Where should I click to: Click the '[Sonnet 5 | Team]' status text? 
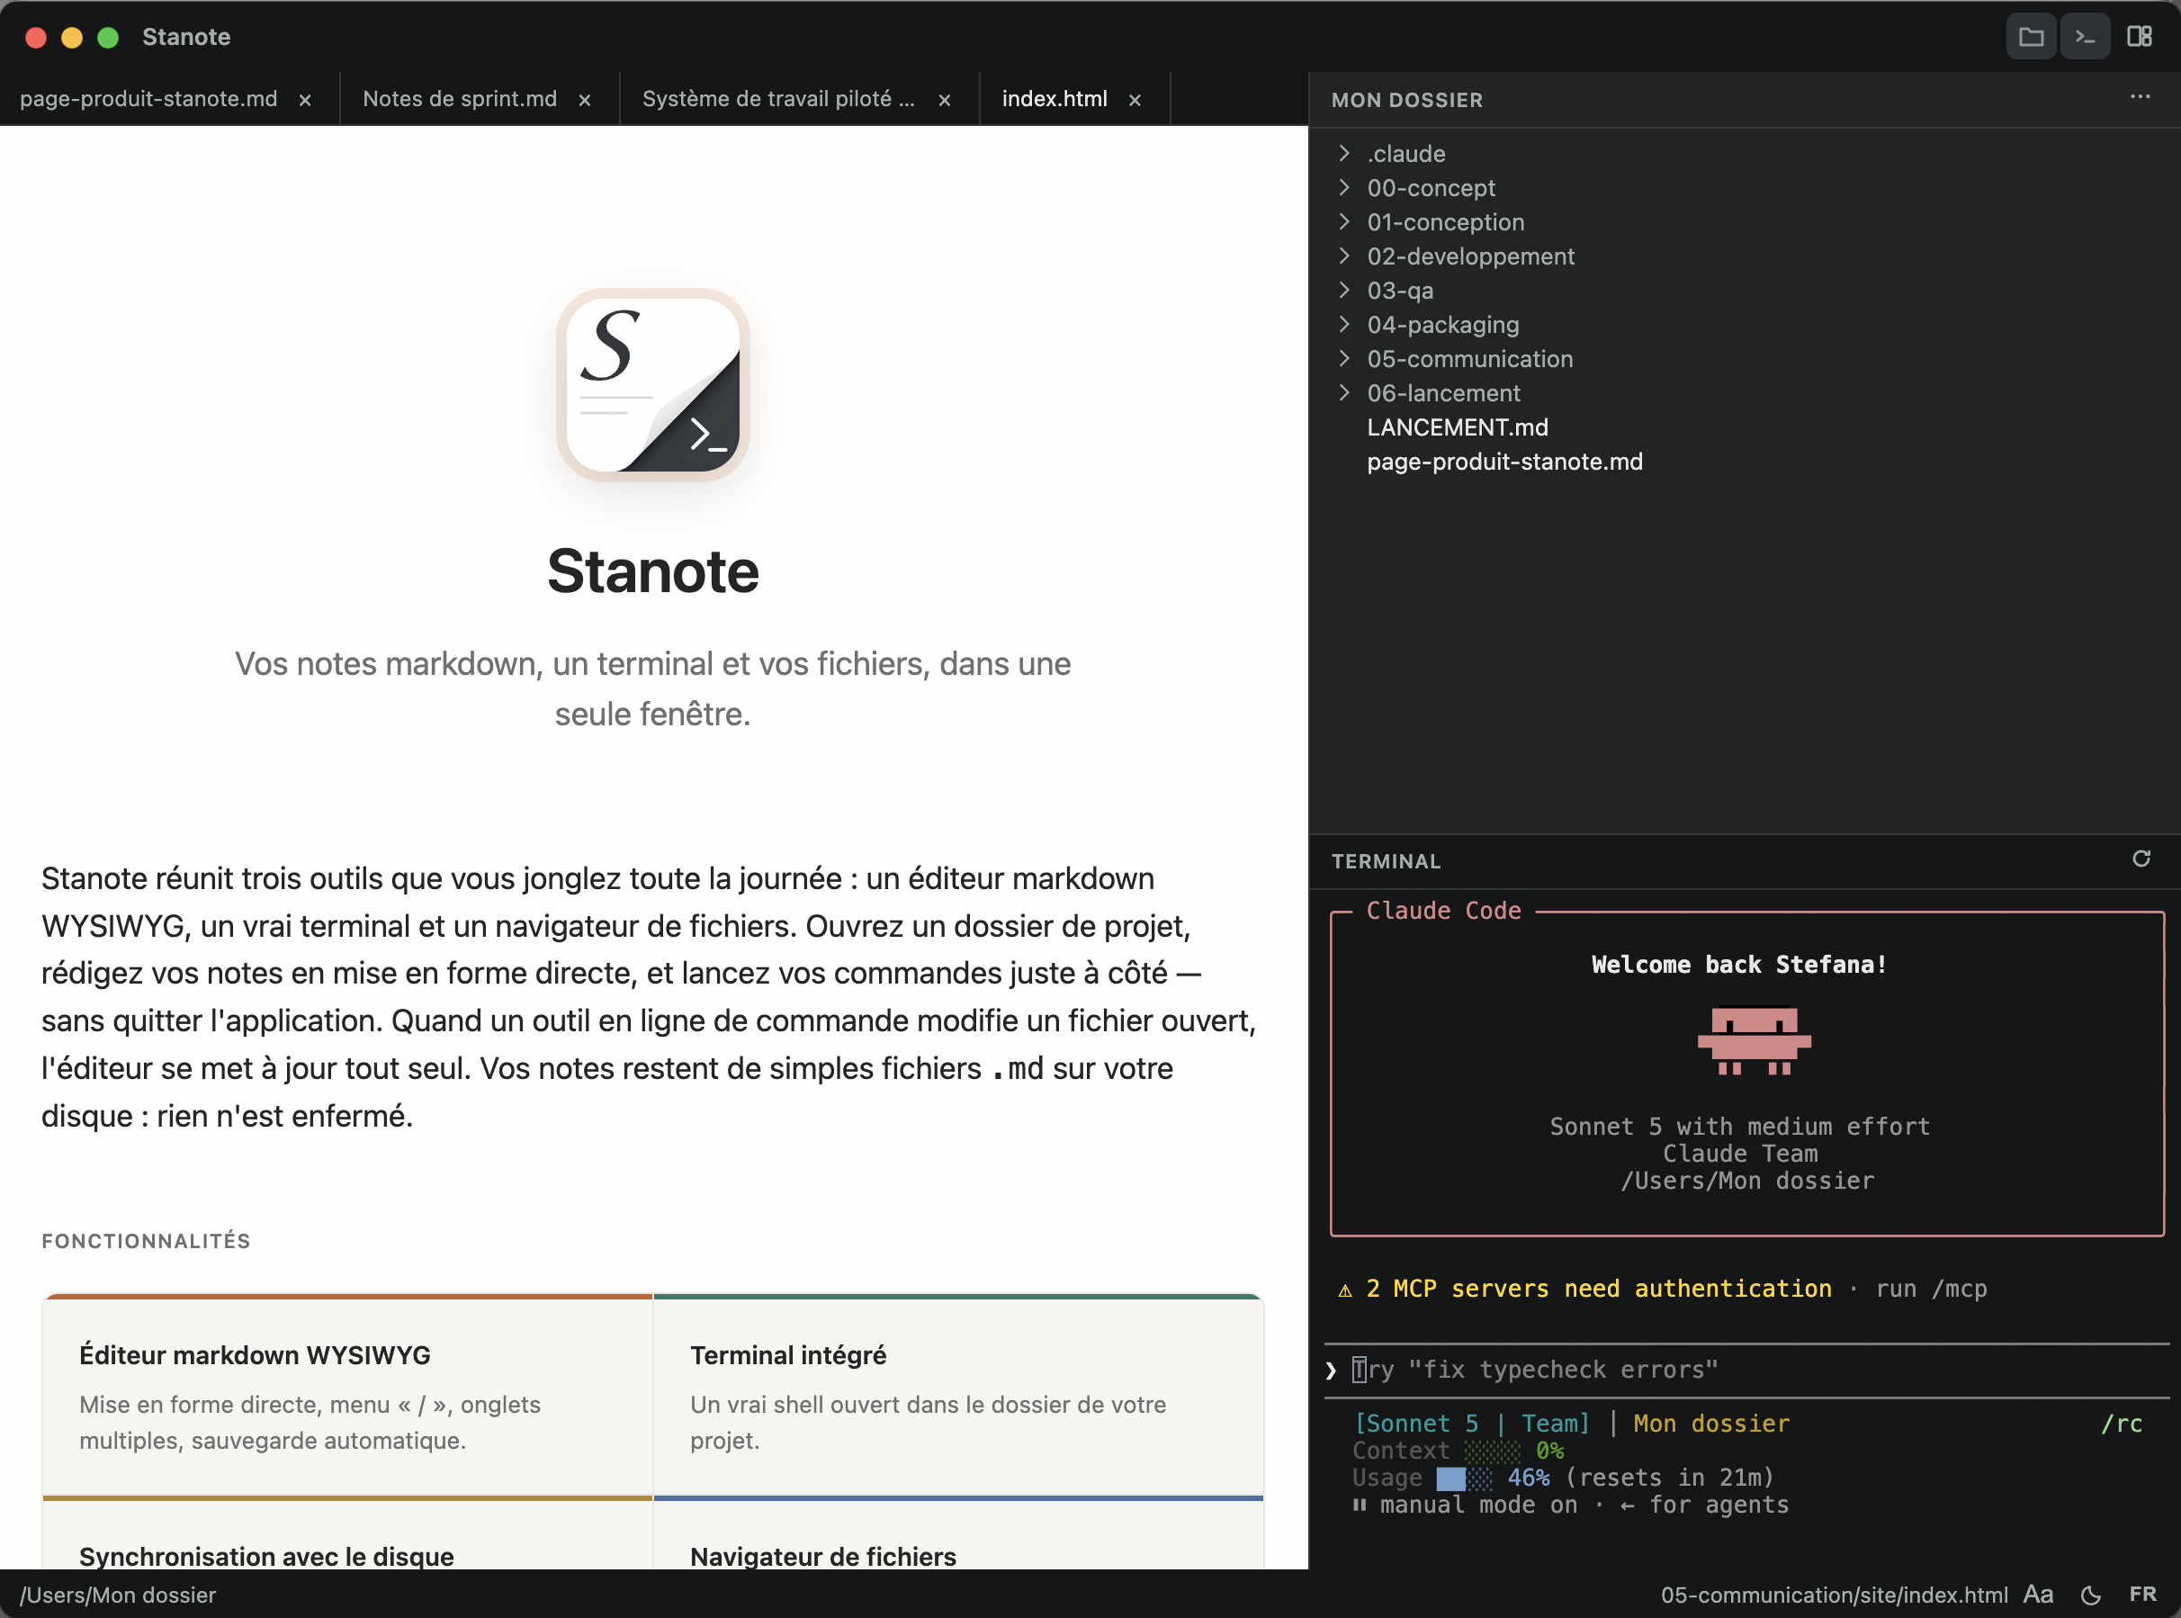pos(1472,1423)
